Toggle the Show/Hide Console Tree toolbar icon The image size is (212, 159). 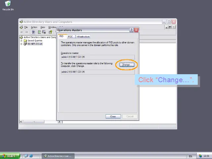pos(33,32)
